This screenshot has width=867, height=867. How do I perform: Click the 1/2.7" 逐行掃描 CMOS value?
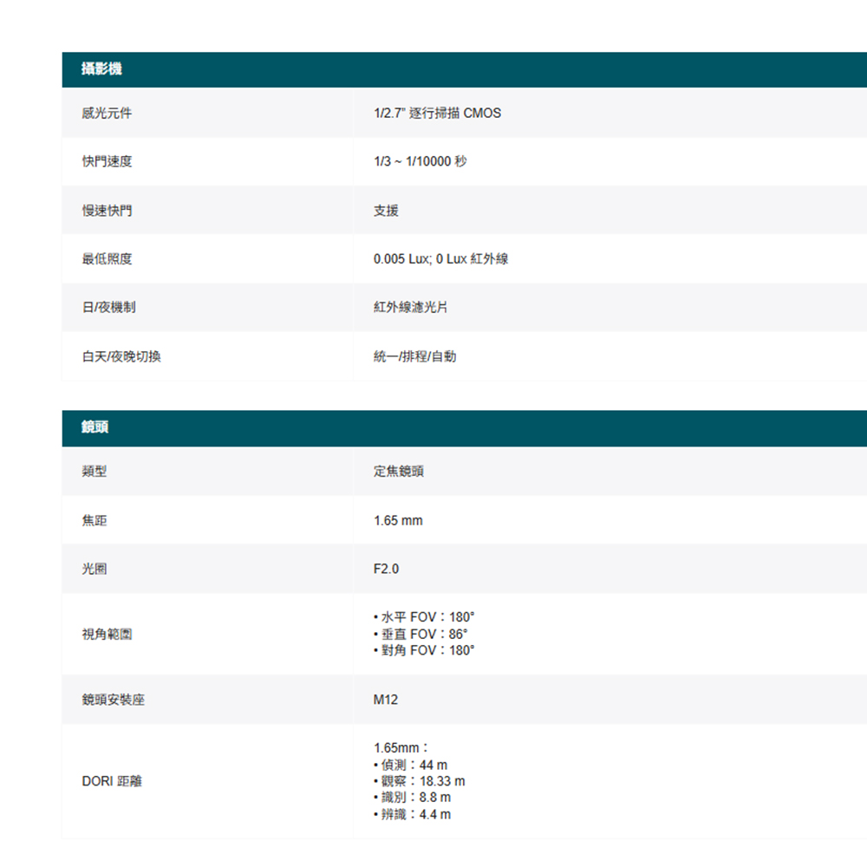437,113
